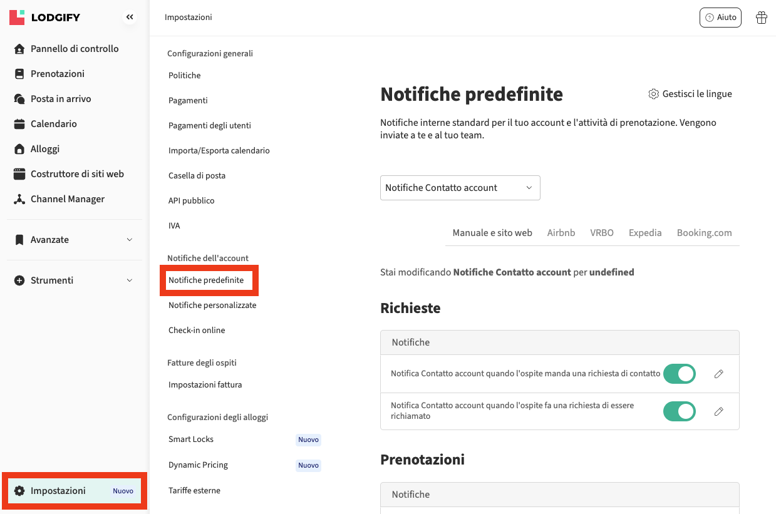The width and height of the screenshot is (776, 514).
Task: Switch to the Airbnb tab
Action: [x=561, y=233]
